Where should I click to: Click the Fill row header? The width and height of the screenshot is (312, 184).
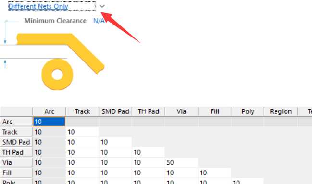coord(16,173)
